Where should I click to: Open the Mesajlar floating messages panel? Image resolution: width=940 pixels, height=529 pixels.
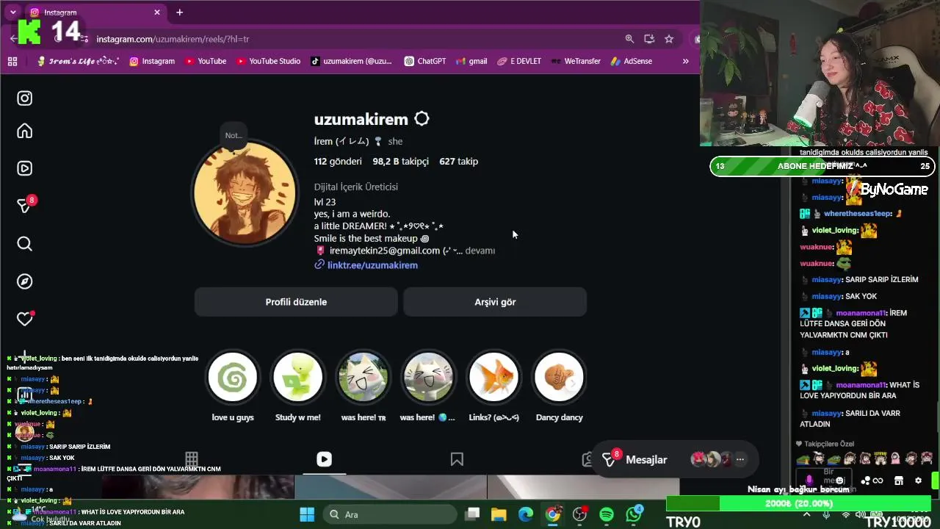point(673,460)
